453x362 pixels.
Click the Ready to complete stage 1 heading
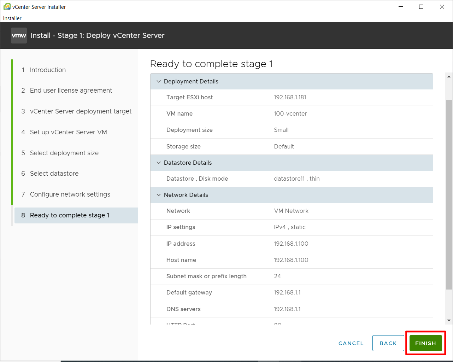pos(211,64)
